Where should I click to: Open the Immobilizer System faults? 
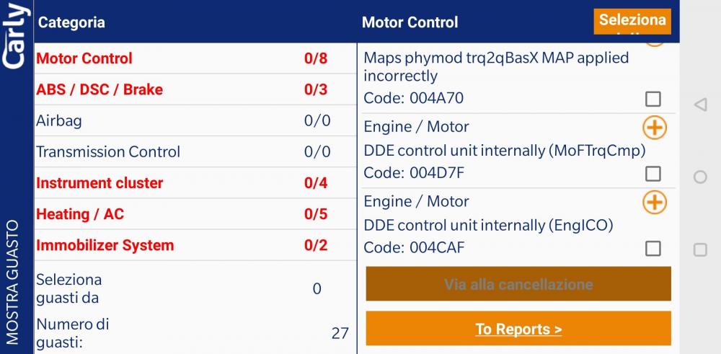pos(195,245)
